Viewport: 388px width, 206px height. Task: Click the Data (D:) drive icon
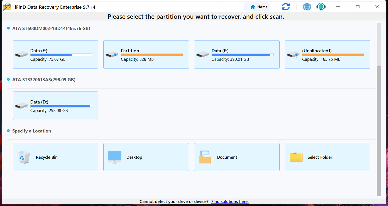click(x=21, y=105)
